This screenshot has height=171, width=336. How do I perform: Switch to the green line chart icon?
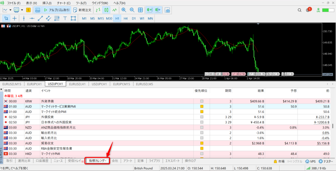(115, 10)
